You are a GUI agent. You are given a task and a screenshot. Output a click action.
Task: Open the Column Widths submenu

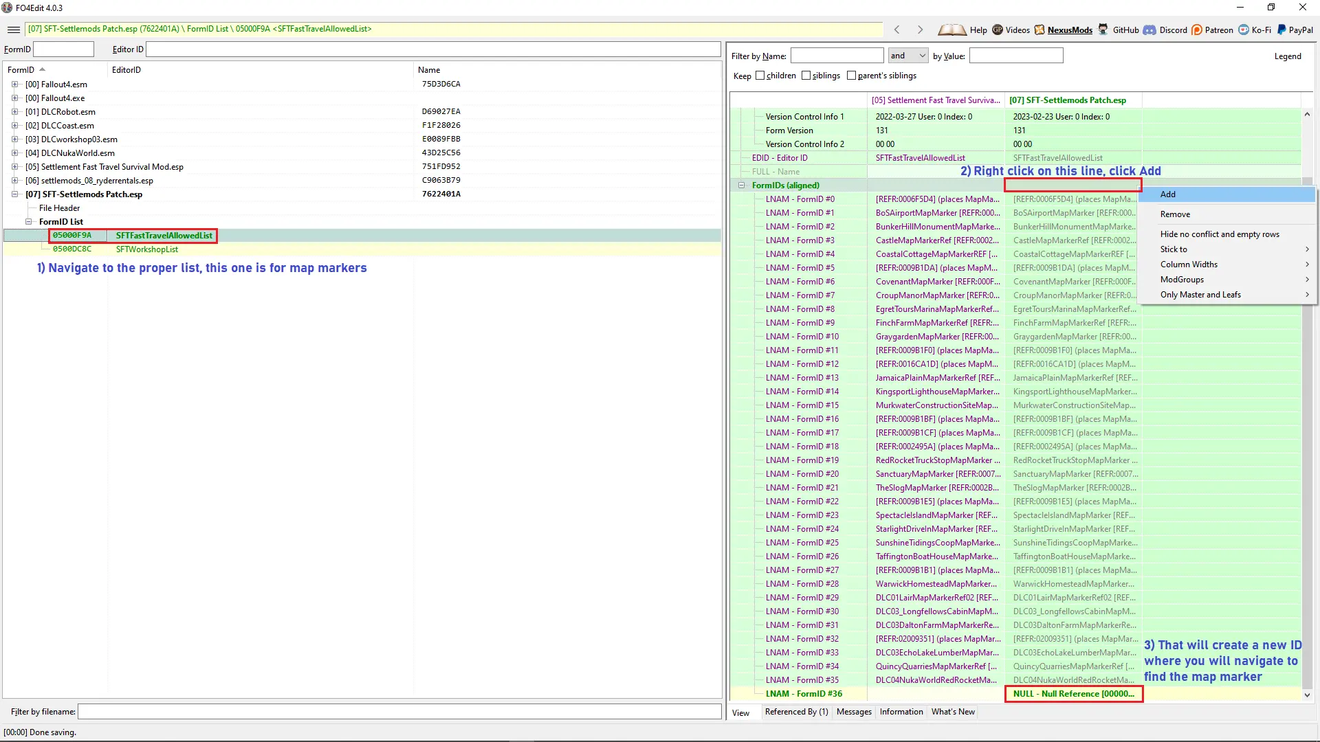[1226, 265]
